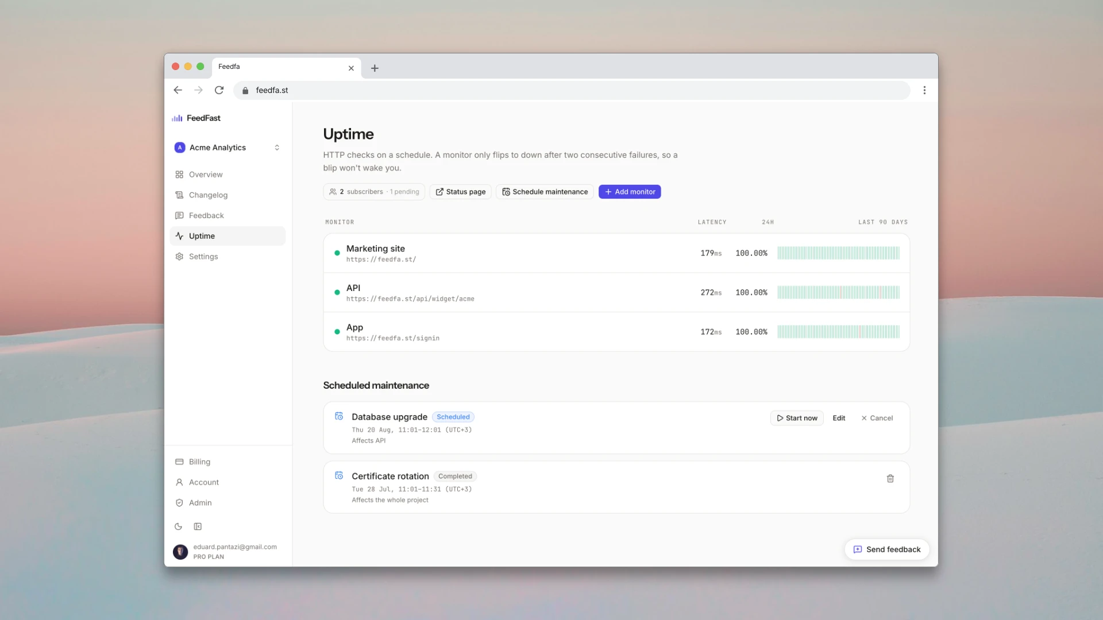This screenshot has height=620, width=1103.
Task: Click Schedule maintenance button
Action: 545,192
